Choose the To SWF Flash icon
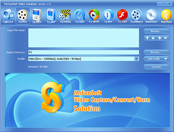Image resolution: width=174 pixels, height=132 pixels. click(x=122, y=16)
